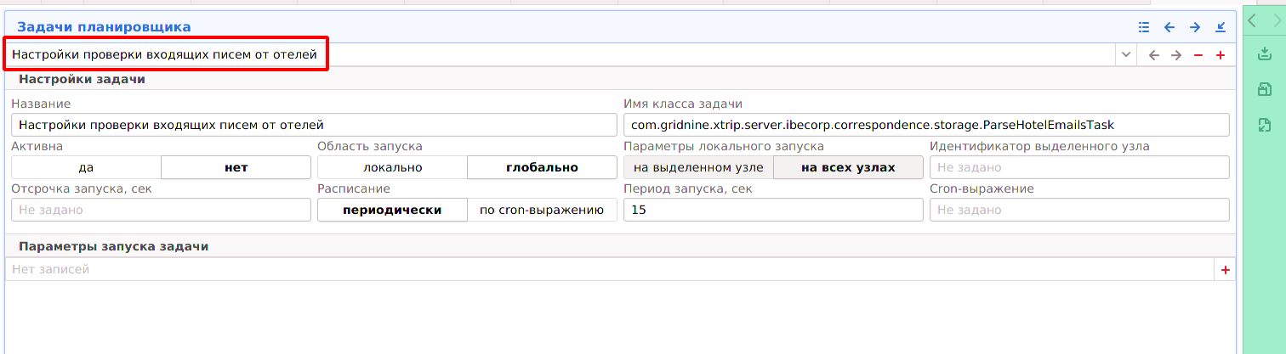Switch Расписание to 'по cron-выражению'
This screenshot has width=1286, height=354.
click(542, 210)
